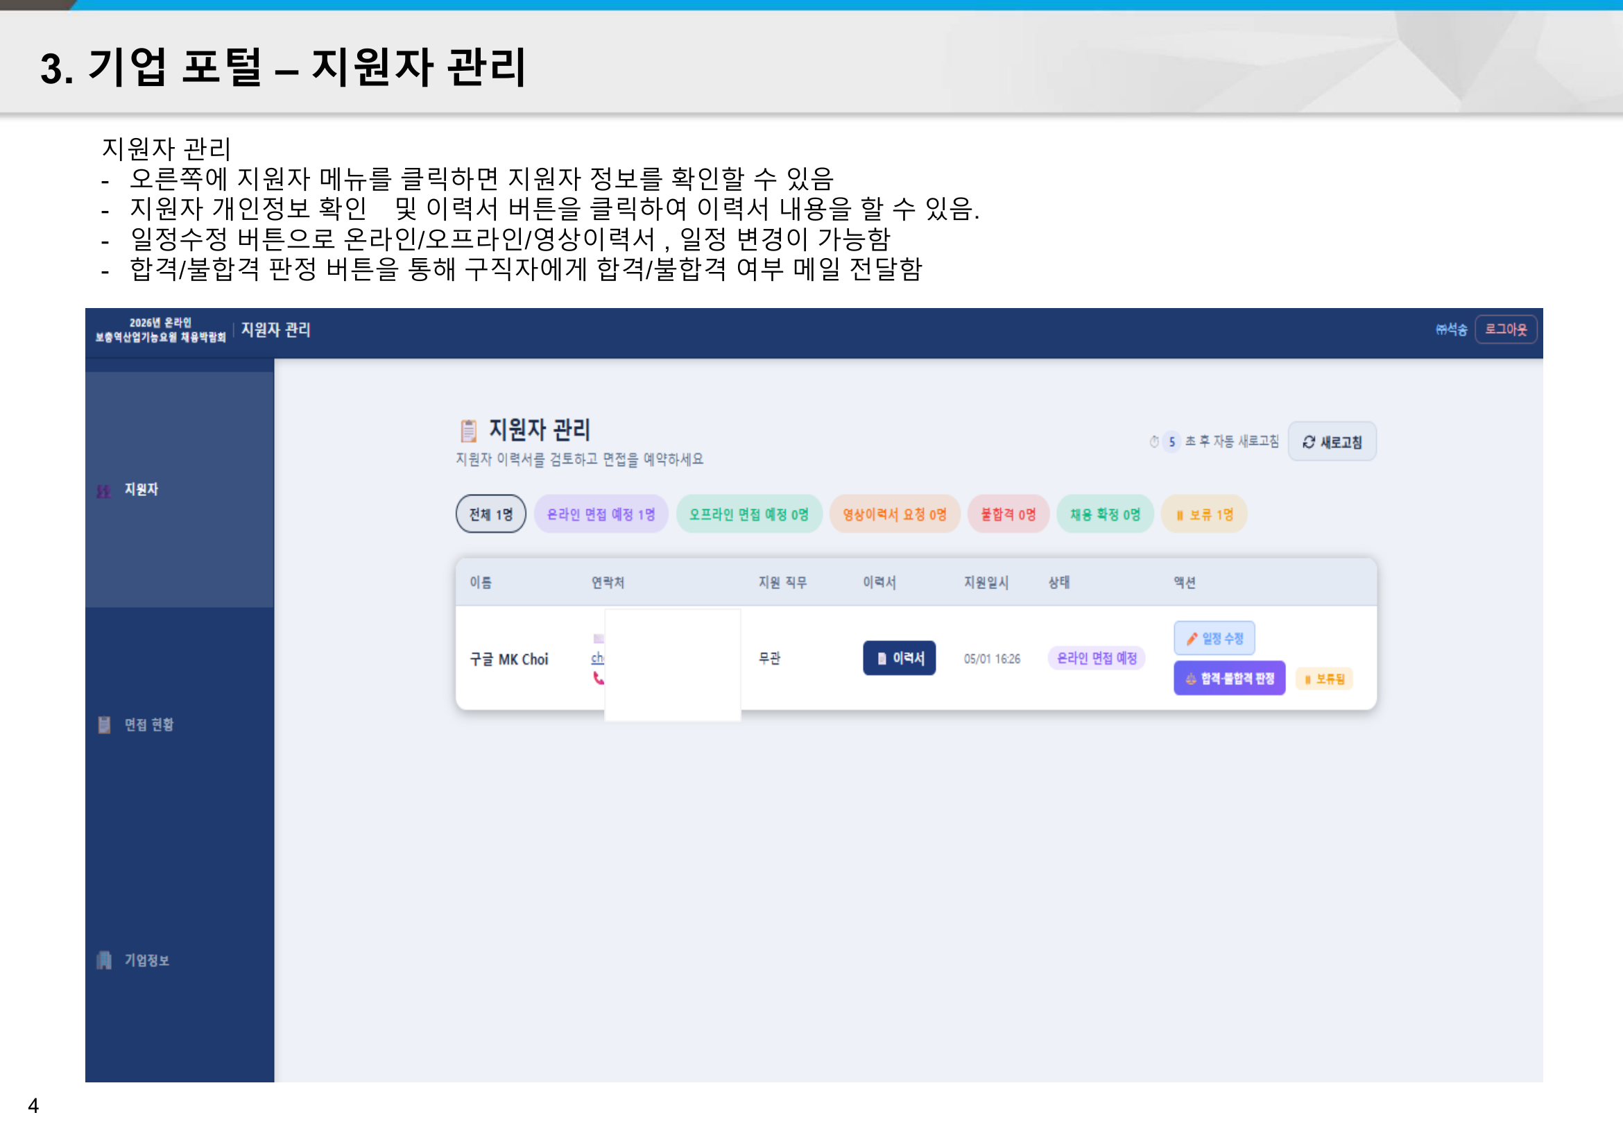This screenshot has height=1124, width=1623.
Task: Open the 지원자 sidebar menu
Action: (180, 489)
